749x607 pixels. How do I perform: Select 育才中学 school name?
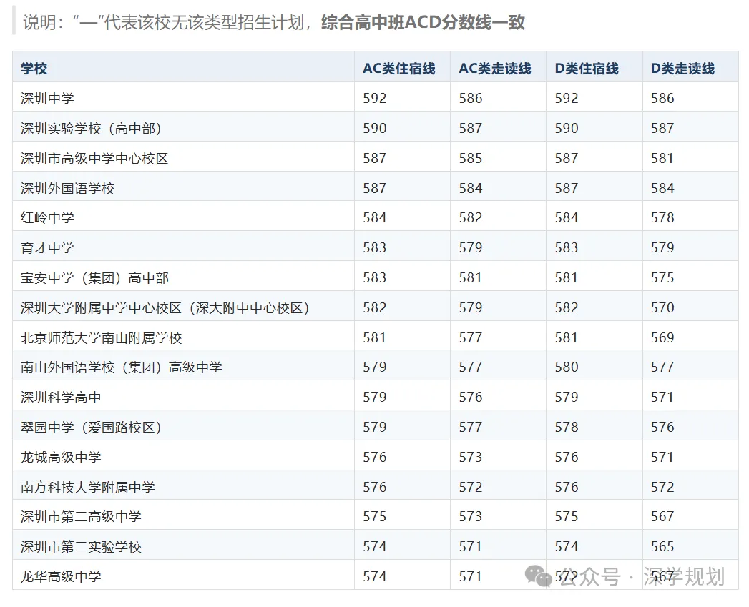47,248
